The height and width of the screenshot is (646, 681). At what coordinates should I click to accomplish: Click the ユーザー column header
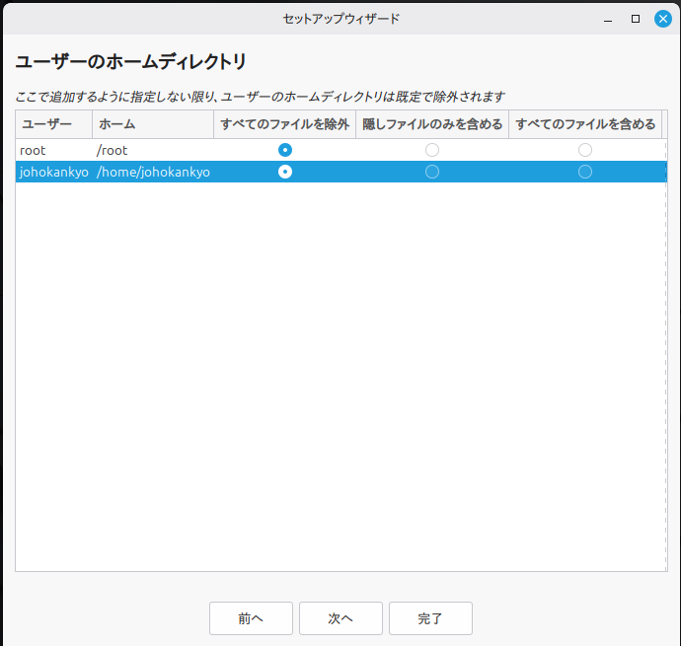coord(53,124)
